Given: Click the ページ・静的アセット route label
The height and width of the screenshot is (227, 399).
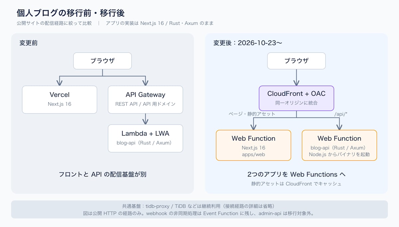Looking at the screenshot, I should 252,114.
